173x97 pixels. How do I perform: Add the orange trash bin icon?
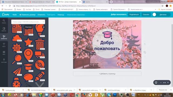[40, 44]
